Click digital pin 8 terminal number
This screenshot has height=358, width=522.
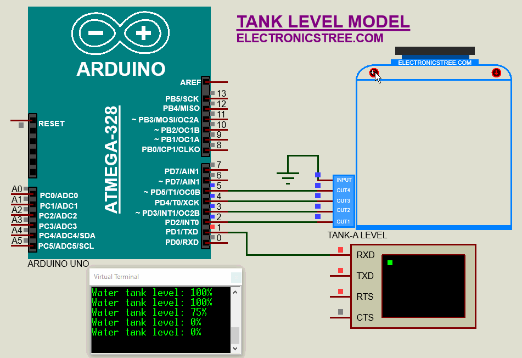(218, 145)
